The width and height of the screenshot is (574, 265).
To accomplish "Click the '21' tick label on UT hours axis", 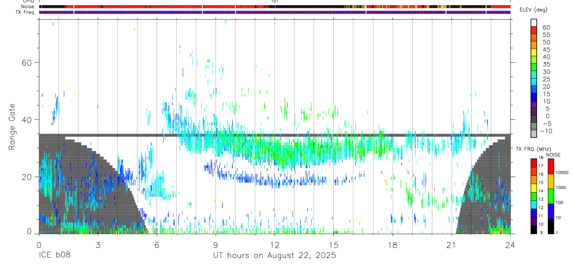I will tap(451, 245).
